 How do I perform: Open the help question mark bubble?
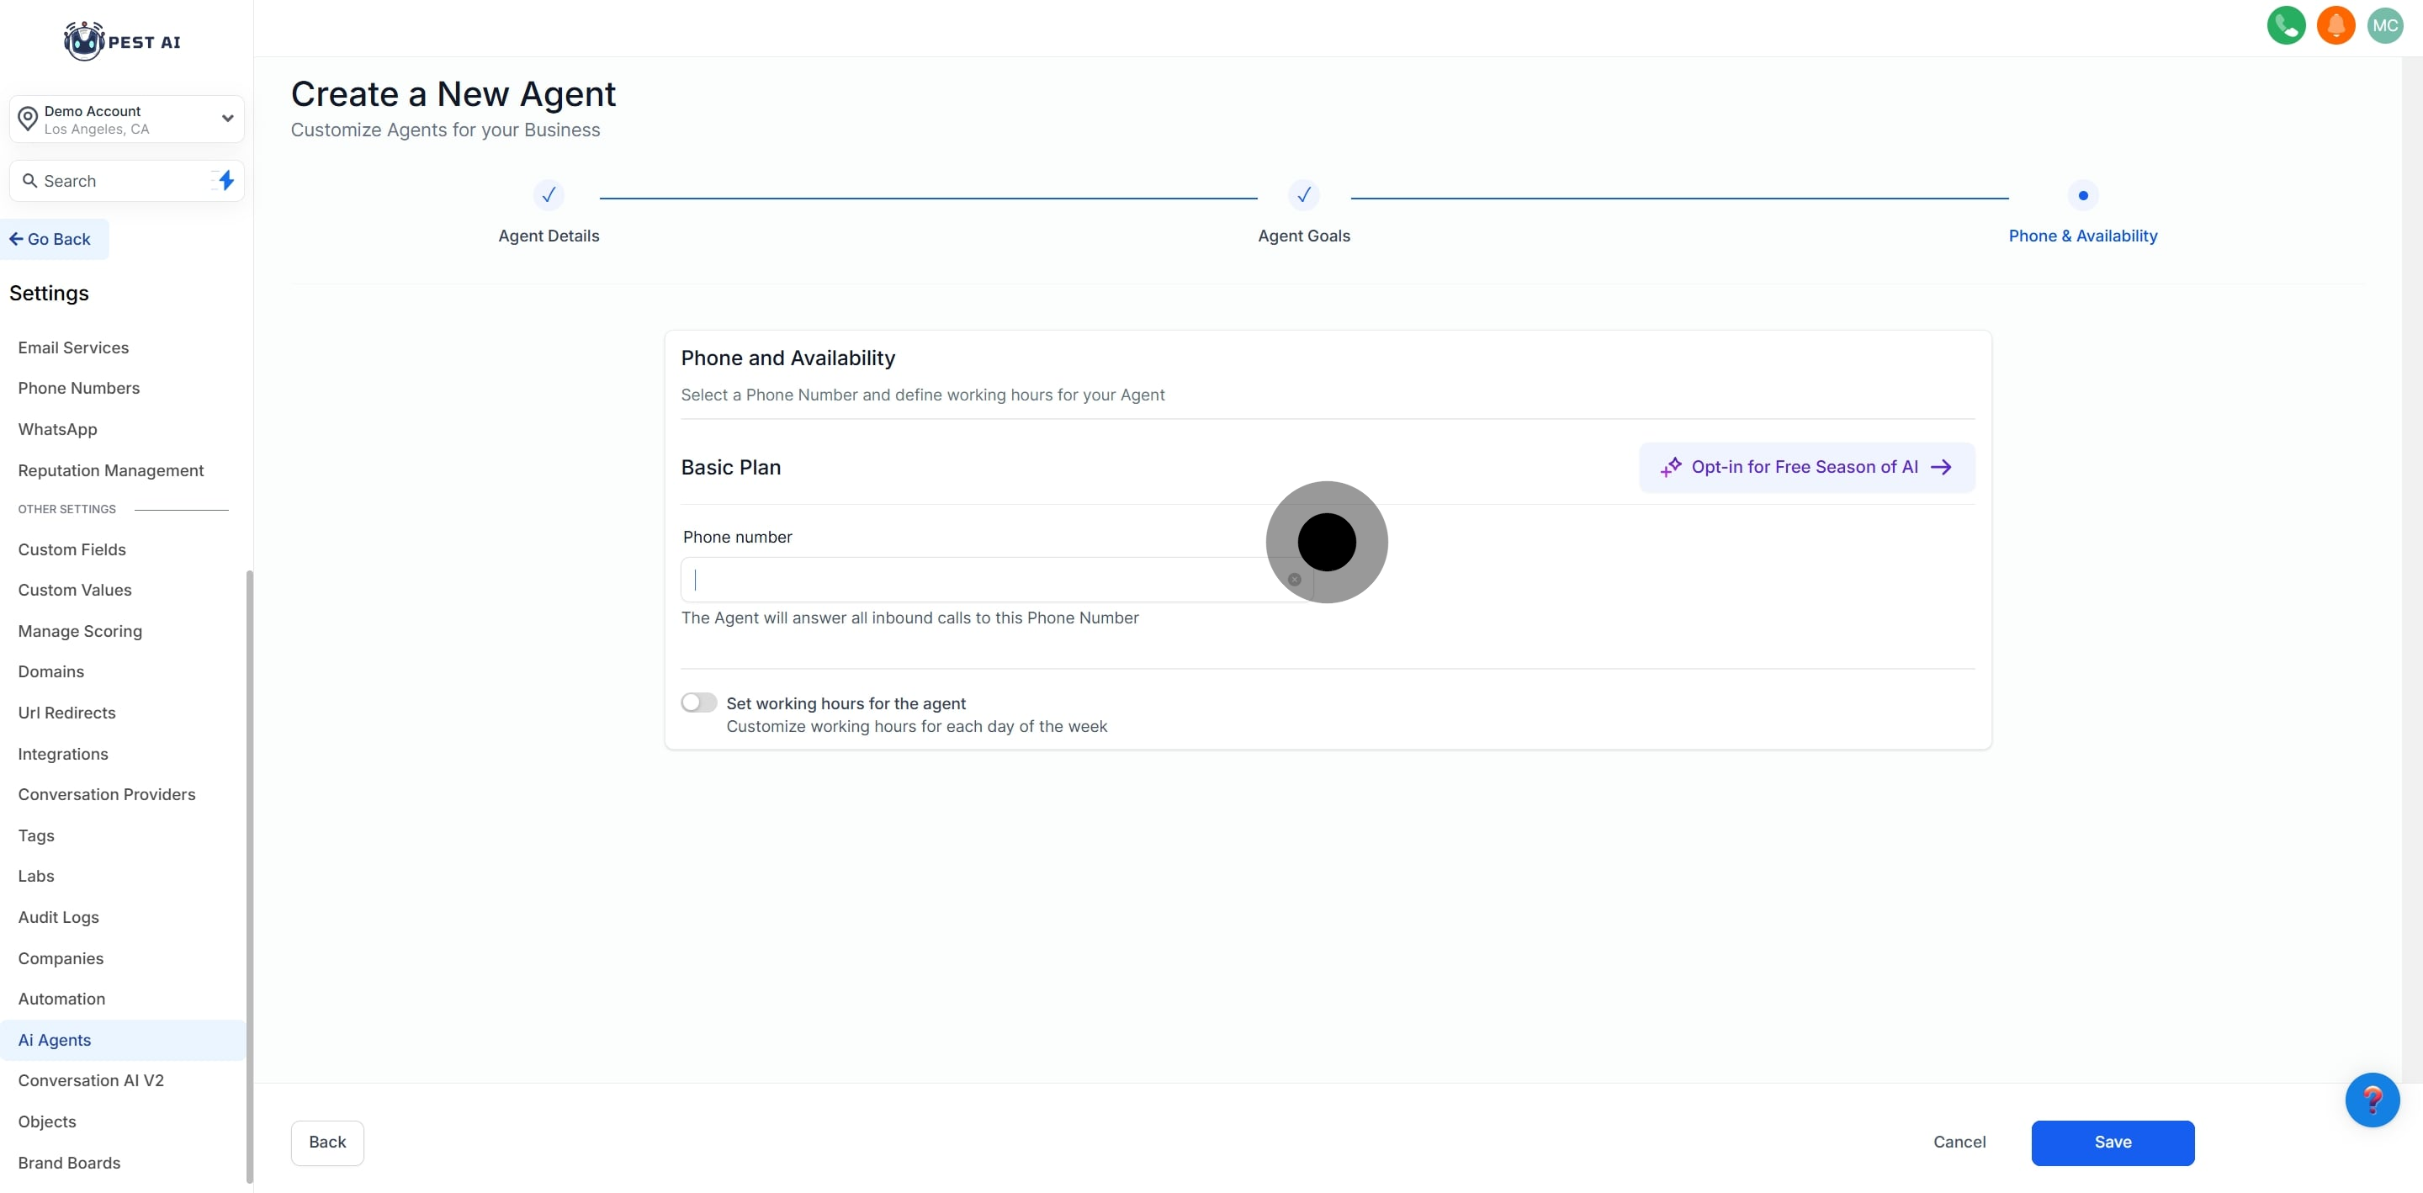point(2372,1099)
